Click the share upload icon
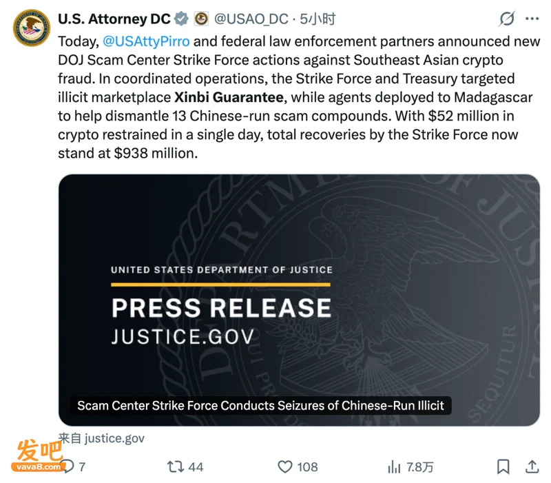The width and height of the screenshot is (551, 483). point(532,467)
